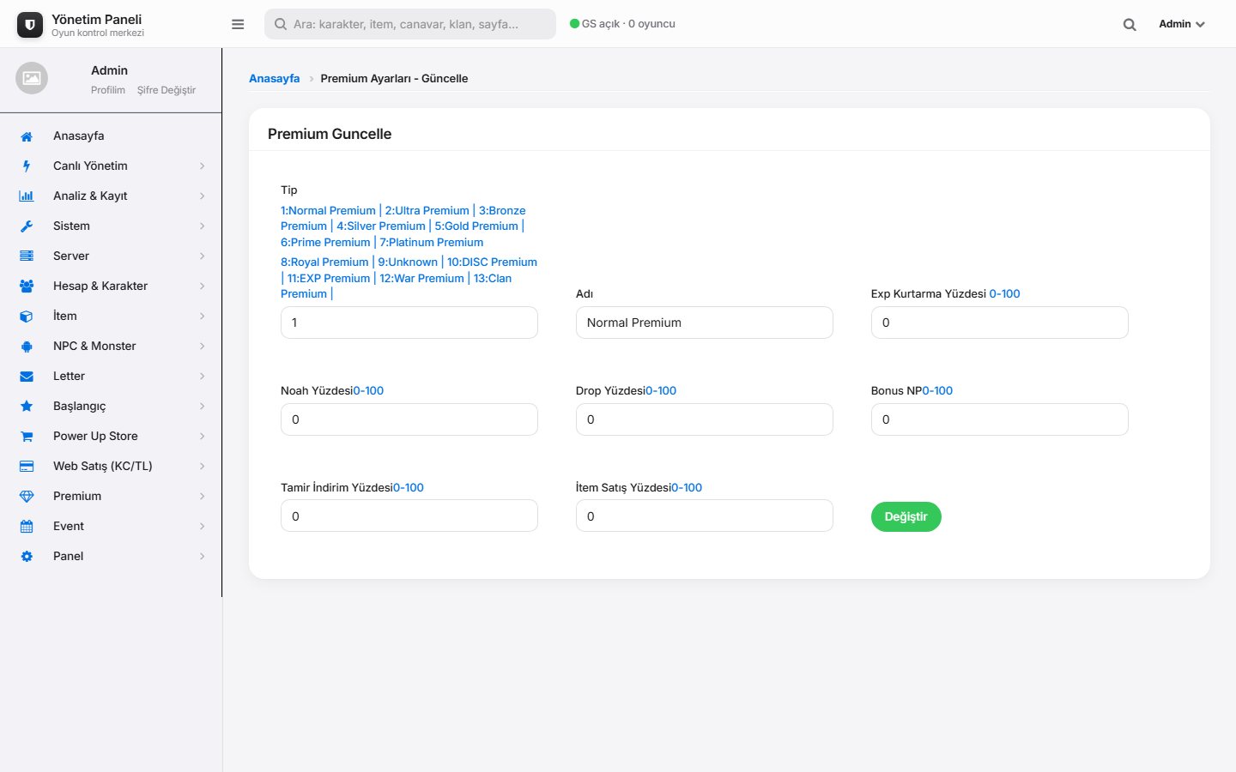
Task: Open the Admin dropdown in top bar
Action: click(x=1182, y=24)
